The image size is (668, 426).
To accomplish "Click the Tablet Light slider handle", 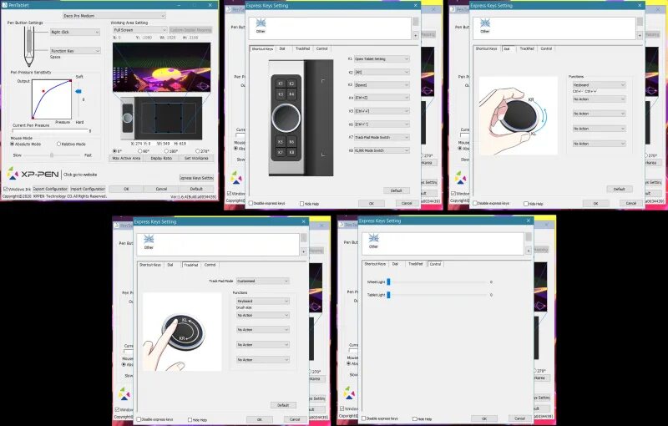I will click(x=388, y=295).
